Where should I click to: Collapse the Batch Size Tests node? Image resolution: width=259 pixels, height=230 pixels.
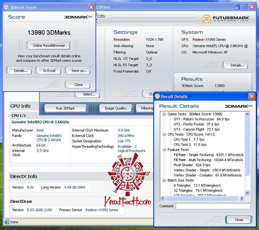164,181
